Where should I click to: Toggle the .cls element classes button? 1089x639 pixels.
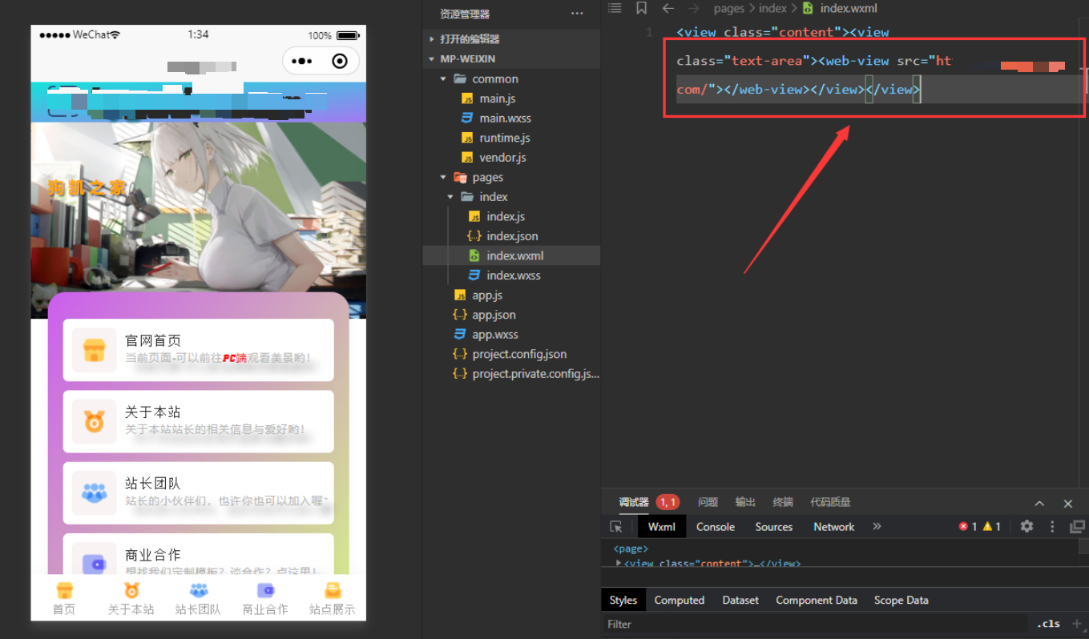coord(1048,624)
